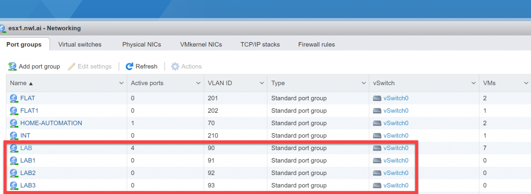Click active ports value 4 in LAB row
The width and height of the screenshot is (531, 194).
point(133,148)
